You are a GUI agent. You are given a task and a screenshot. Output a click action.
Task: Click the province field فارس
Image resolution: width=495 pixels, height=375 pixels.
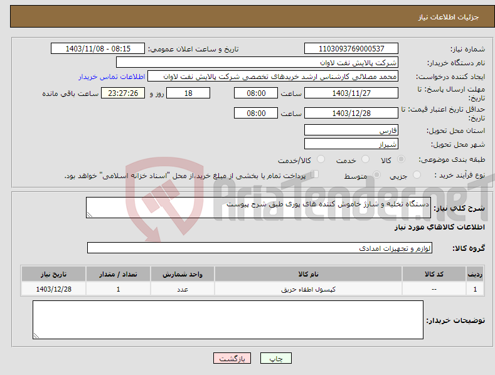(x=351, y=130)
